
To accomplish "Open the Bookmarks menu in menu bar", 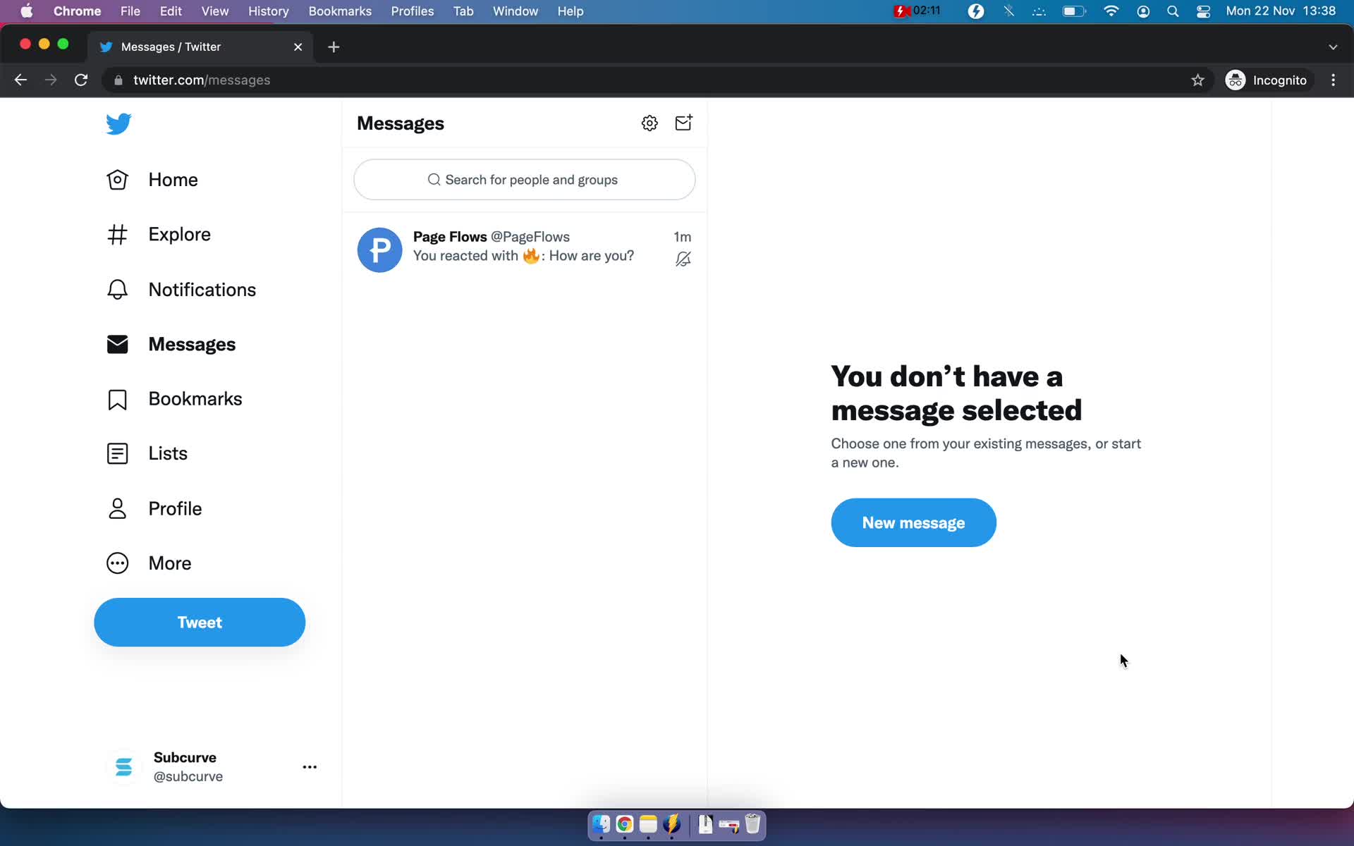I will [x=340, y=11].
